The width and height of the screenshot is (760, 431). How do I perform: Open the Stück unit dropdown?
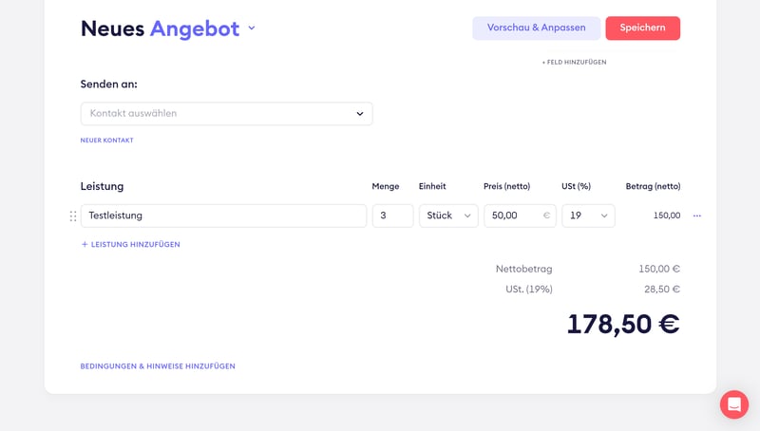tap(448, 216)
